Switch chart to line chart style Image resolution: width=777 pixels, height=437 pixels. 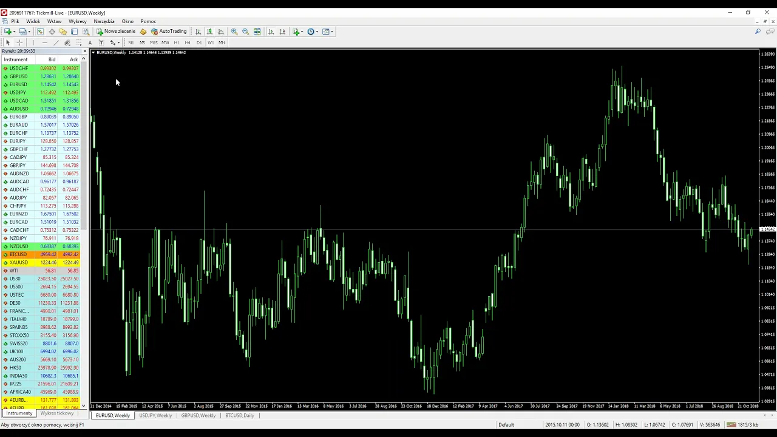click(x=221, y=32)
